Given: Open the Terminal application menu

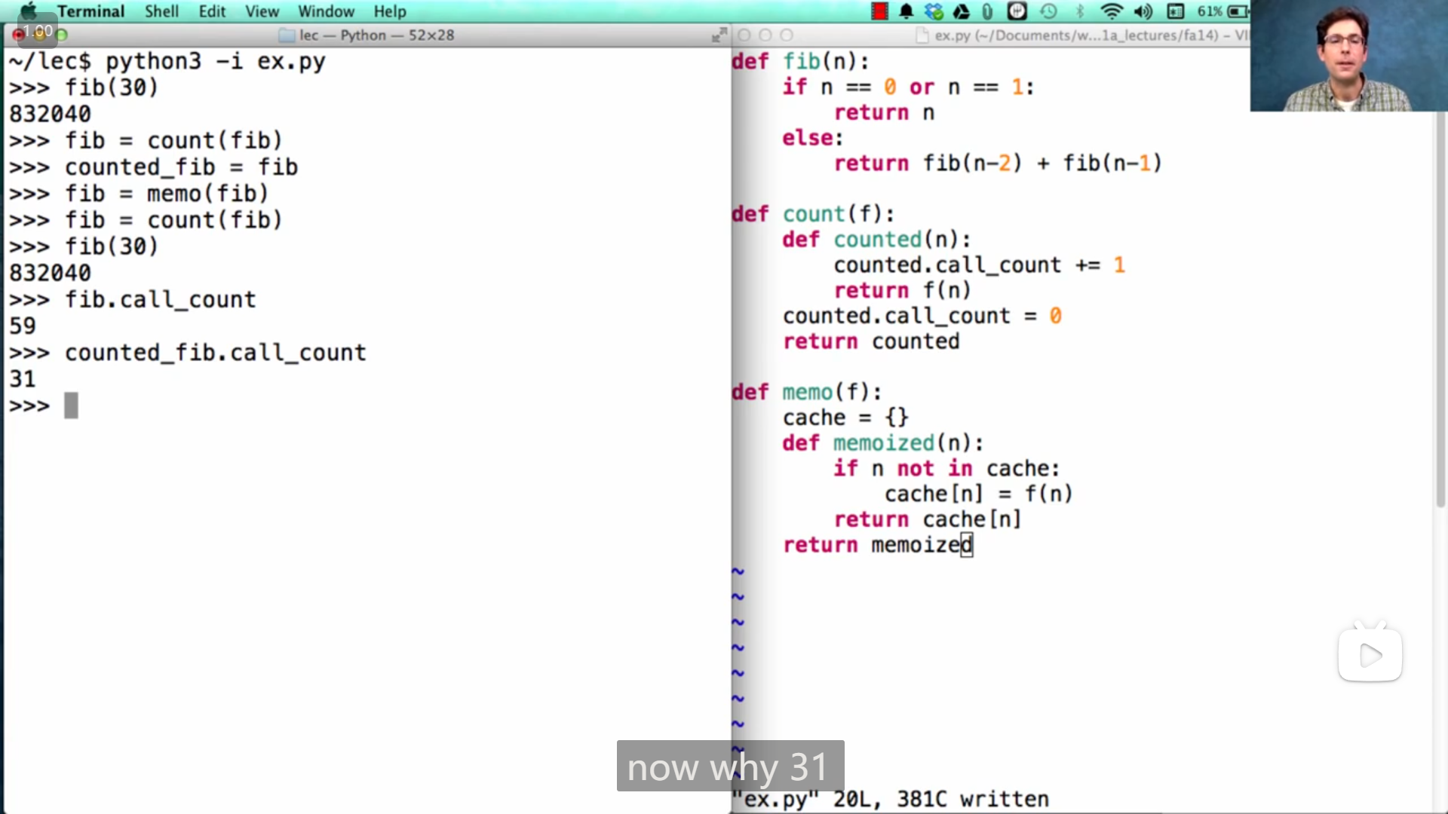Looking at the screenshot, I should (x=90, y=11).
